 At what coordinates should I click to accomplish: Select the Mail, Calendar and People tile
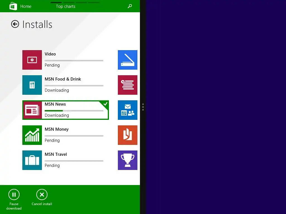point(127,110)
